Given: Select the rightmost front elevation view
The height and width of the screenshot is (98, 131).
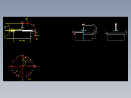Looking at the screenshot, I should click(116, 31).
